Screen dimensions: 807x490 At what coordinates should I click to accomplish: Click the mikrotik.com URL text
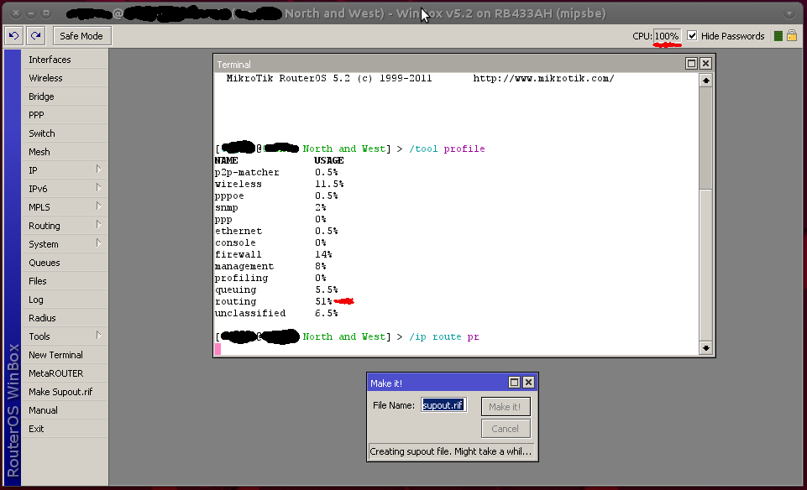pyautogui.click(x=543, y=78)
